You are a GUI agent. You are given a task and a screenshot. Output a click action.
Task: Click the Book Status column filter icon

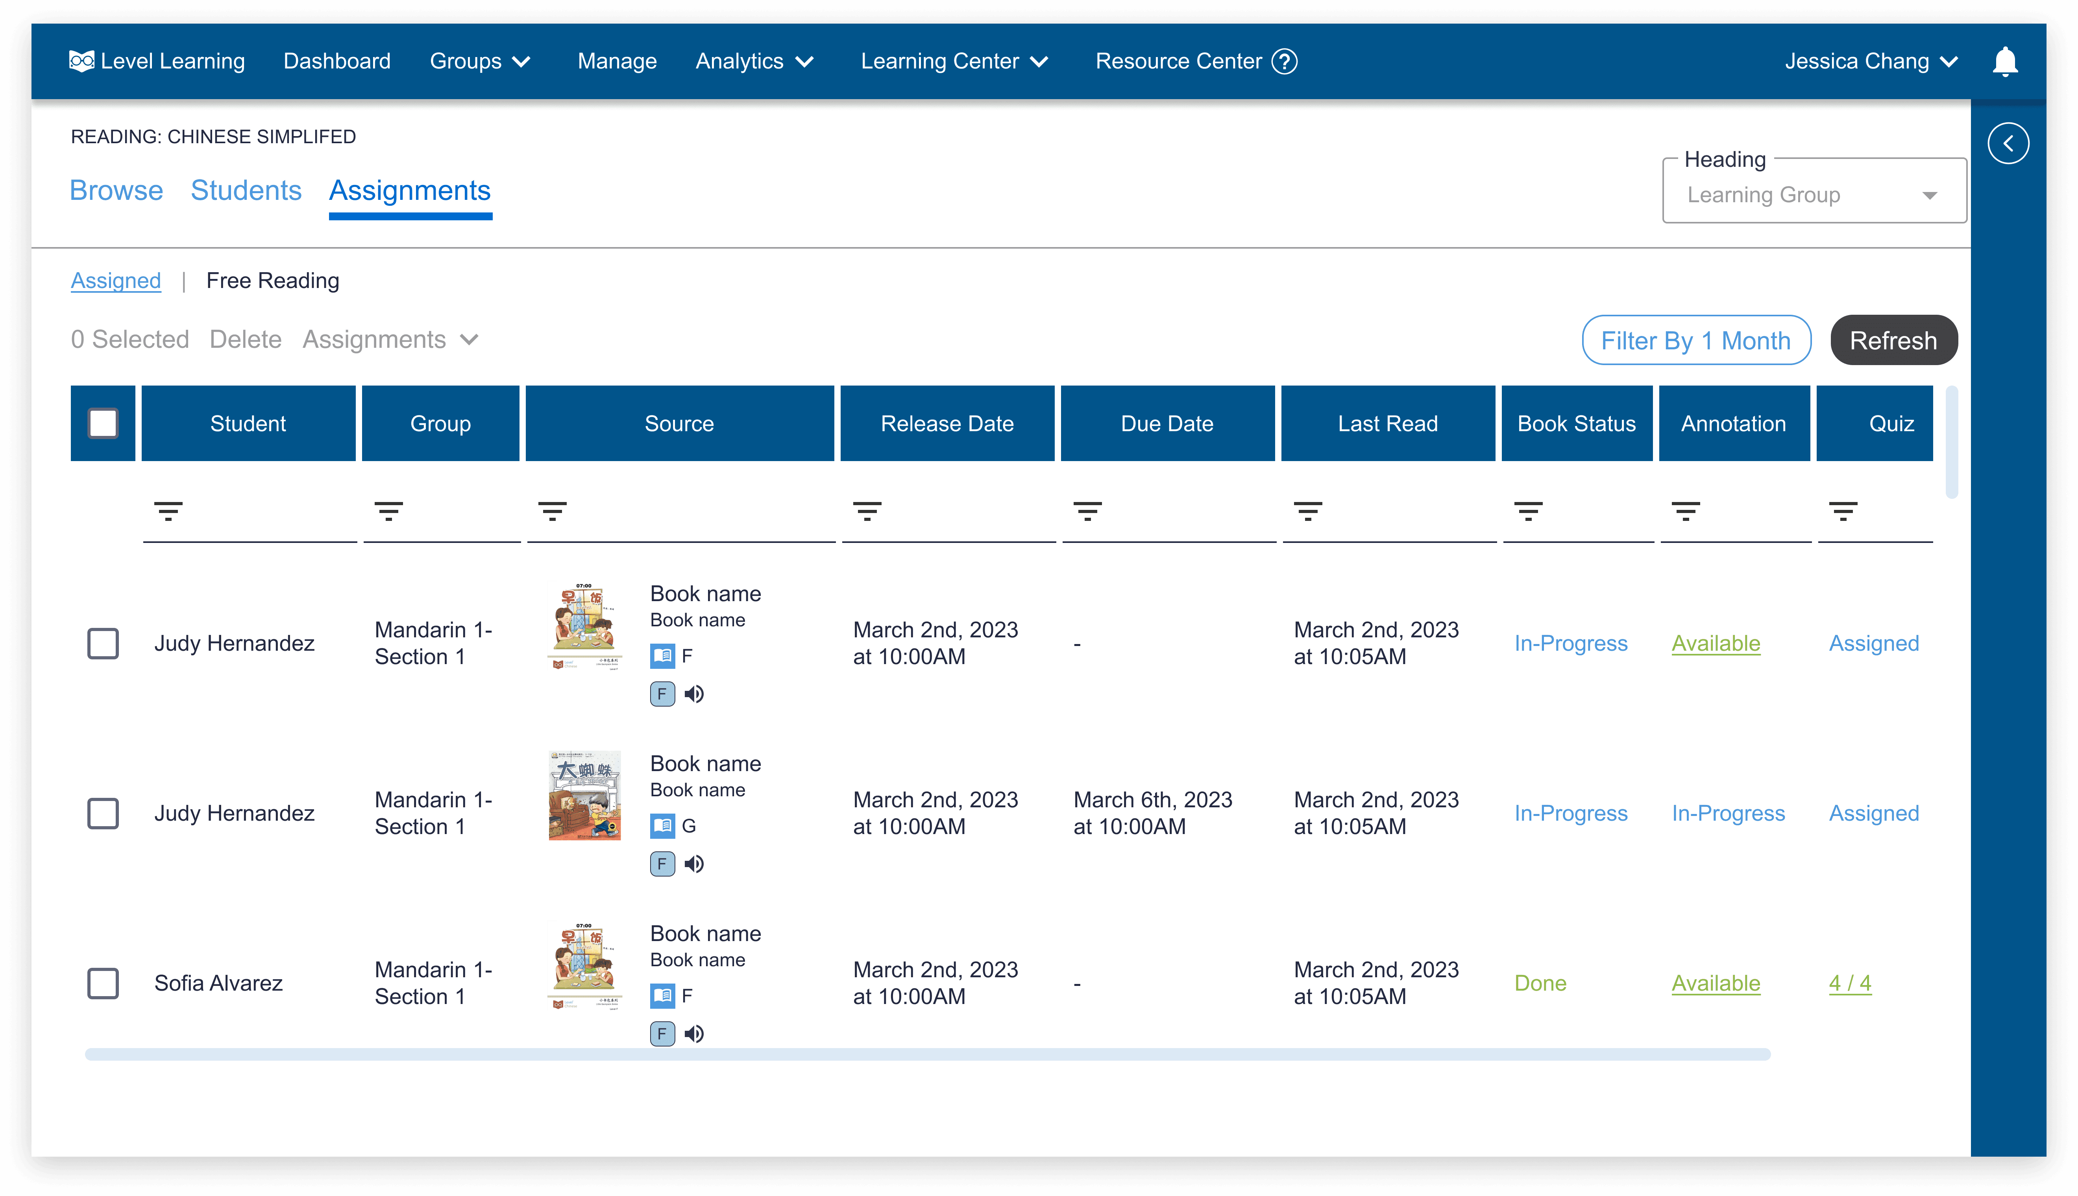pyautogui.click(x=1528, y=511)
